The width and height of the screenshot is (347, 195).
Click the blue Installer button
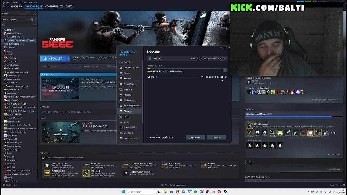[53, 58]
